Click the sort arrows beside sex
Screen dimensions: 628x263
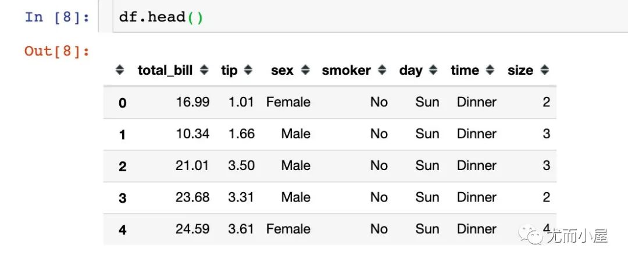pyautogui.click(x=306, y=70)
